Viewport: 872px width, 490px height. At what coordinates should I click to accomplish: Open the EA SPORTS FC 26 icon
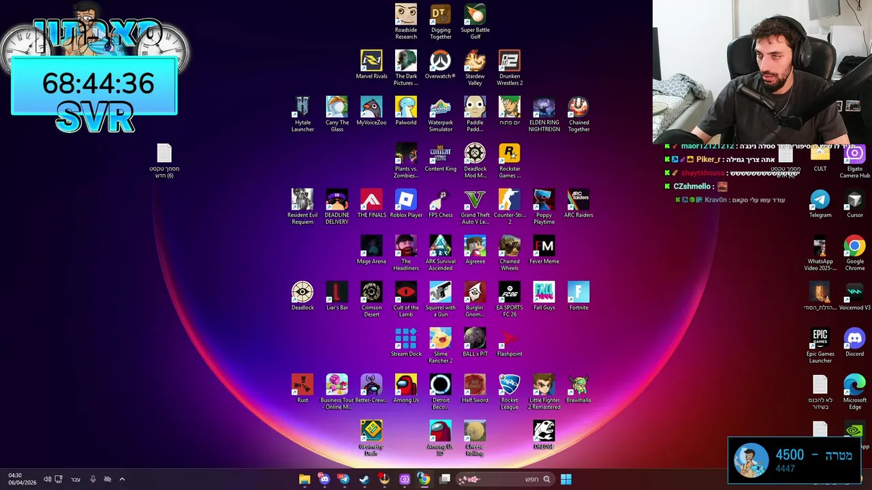(510, 299)
